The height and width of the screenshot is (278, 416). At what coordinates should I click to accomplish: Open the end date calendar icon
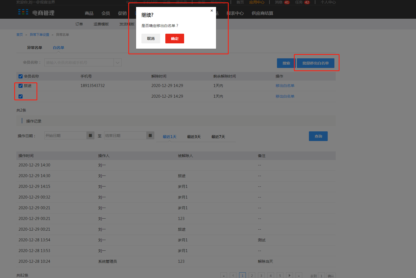tap(150, 135)
